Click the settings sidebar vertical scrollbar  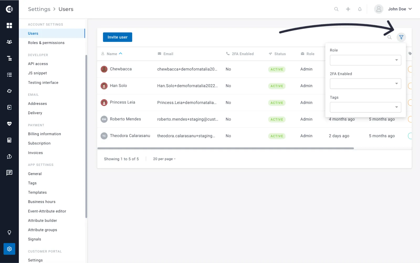(86, 136)
